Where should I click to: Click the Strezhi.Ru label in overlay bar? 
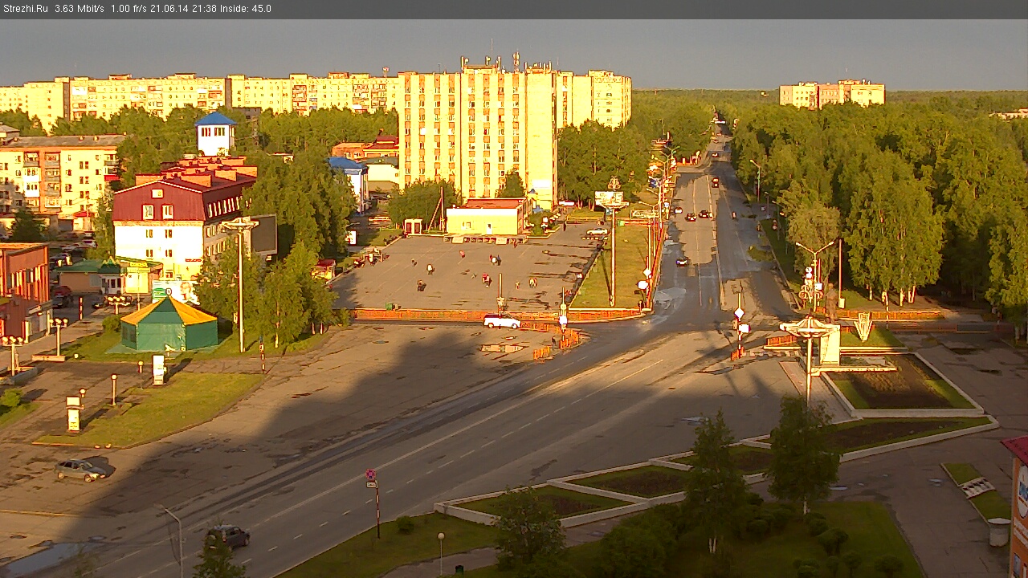pyautogui.click(x=25, y=9)
